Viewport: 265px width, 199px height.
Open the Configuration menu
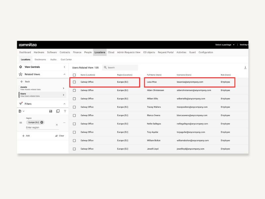point(206,52)
